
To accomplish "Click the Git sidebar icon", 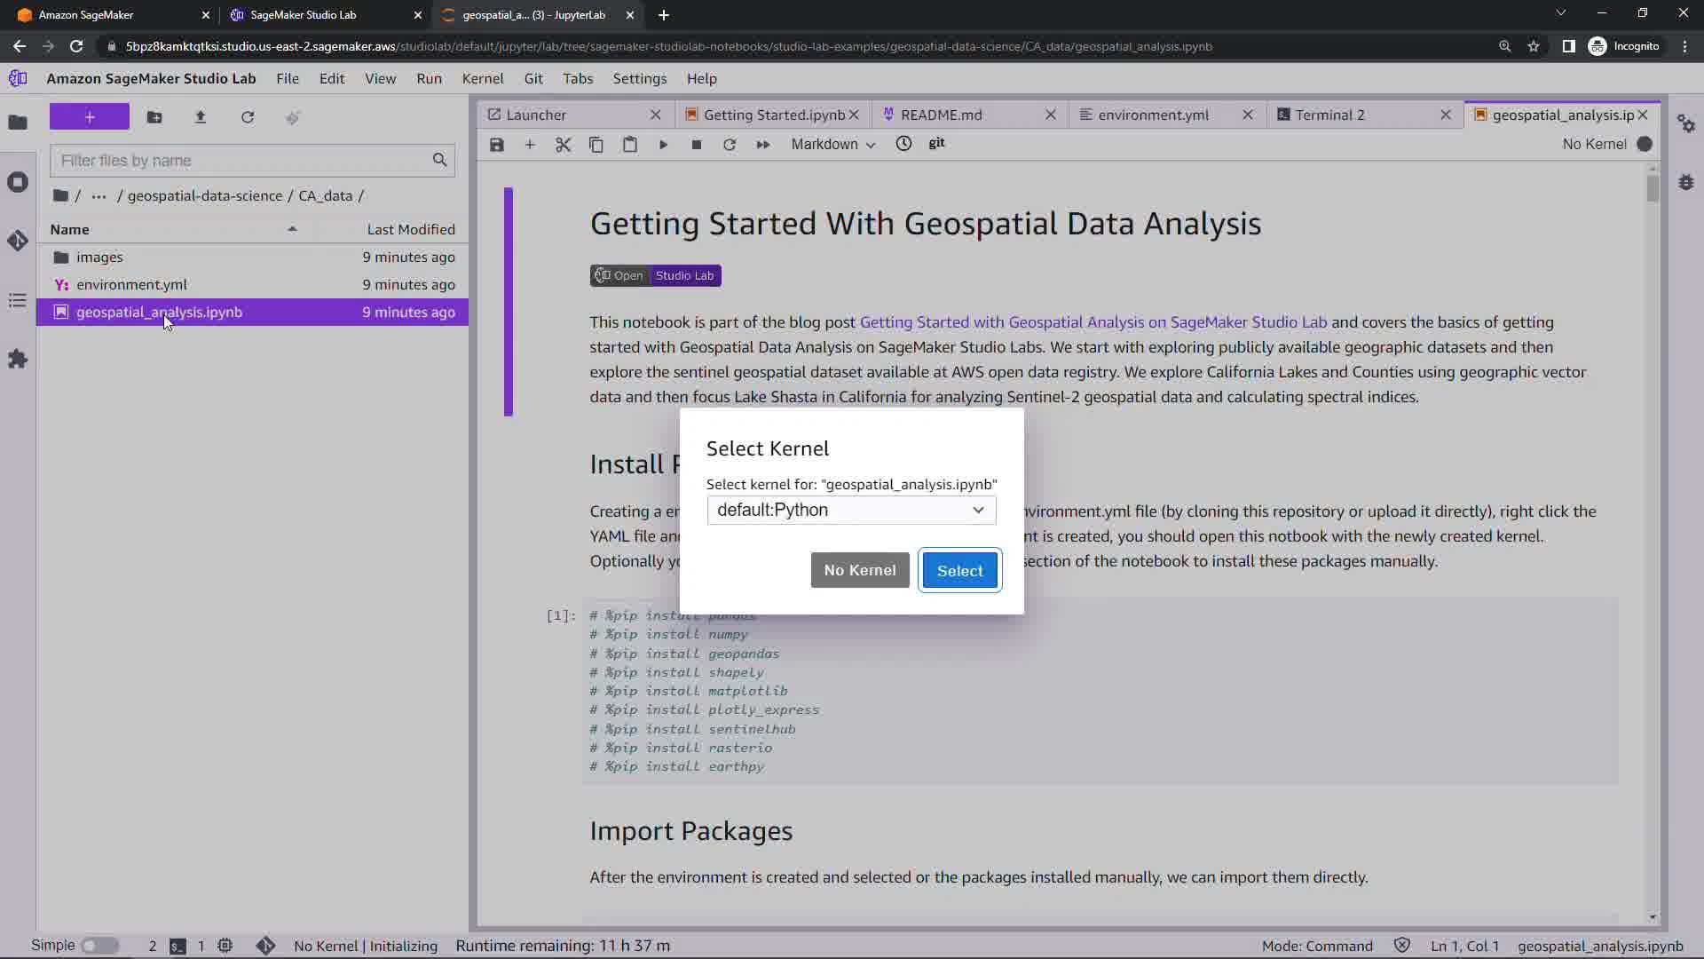I will click(x=18, y=241).
